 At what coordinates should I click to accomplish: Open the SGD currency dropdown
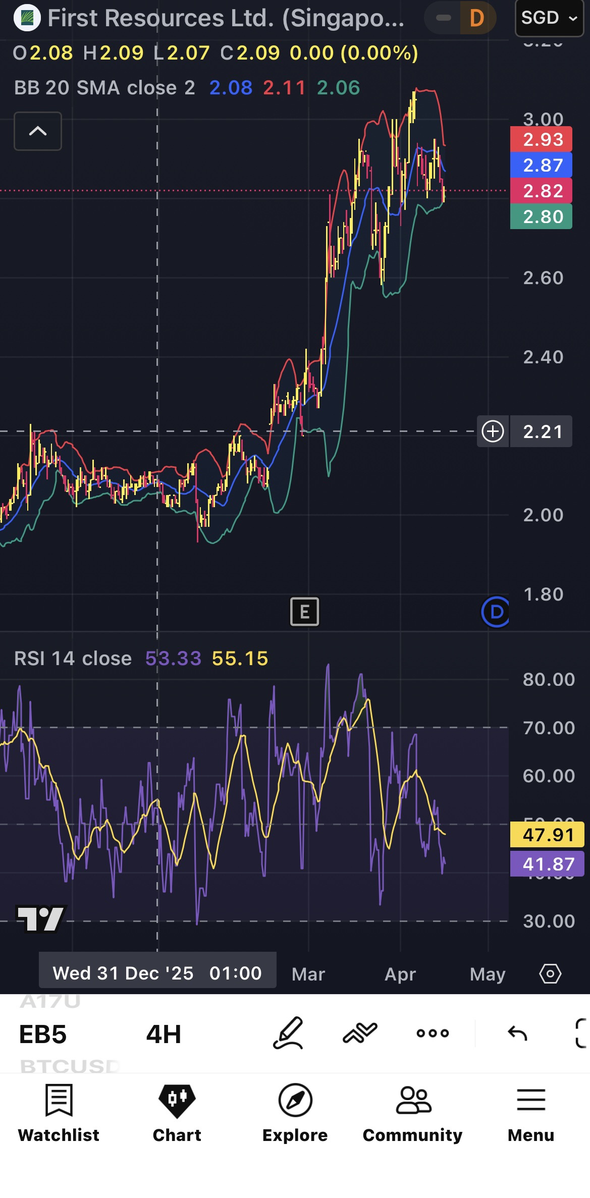tap(549, 18)
